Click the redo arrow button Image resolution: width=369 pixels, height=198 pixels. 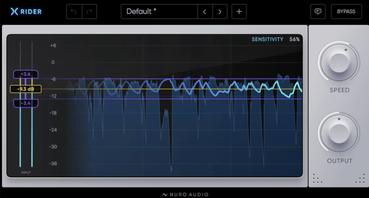[x=89, y=12]
